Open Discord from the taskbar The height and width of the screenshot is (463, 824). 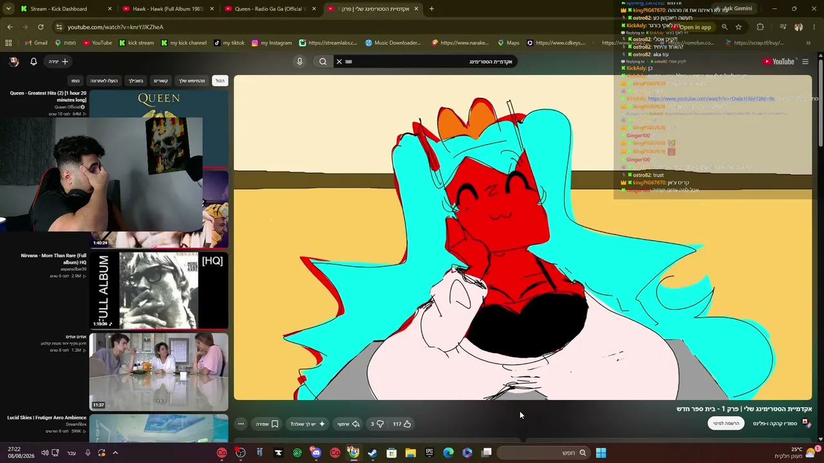point(315,453)
